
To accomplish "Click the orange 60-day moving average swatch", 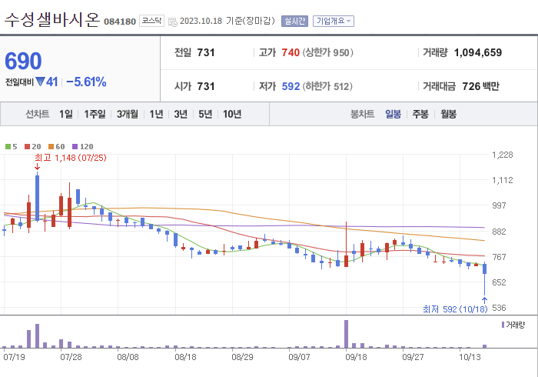I will [51, 147].
